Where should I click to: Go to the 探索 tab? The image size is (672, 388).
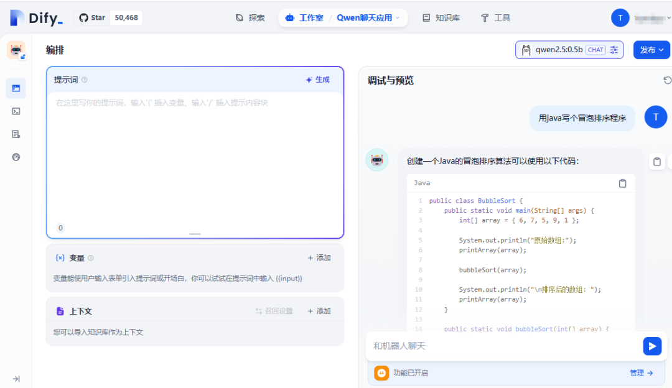pos(250,18)
